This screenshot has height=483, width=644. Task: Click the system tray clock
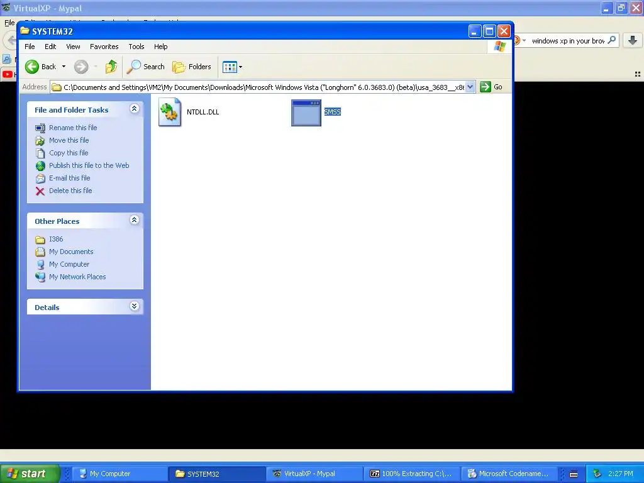[621, 474]
